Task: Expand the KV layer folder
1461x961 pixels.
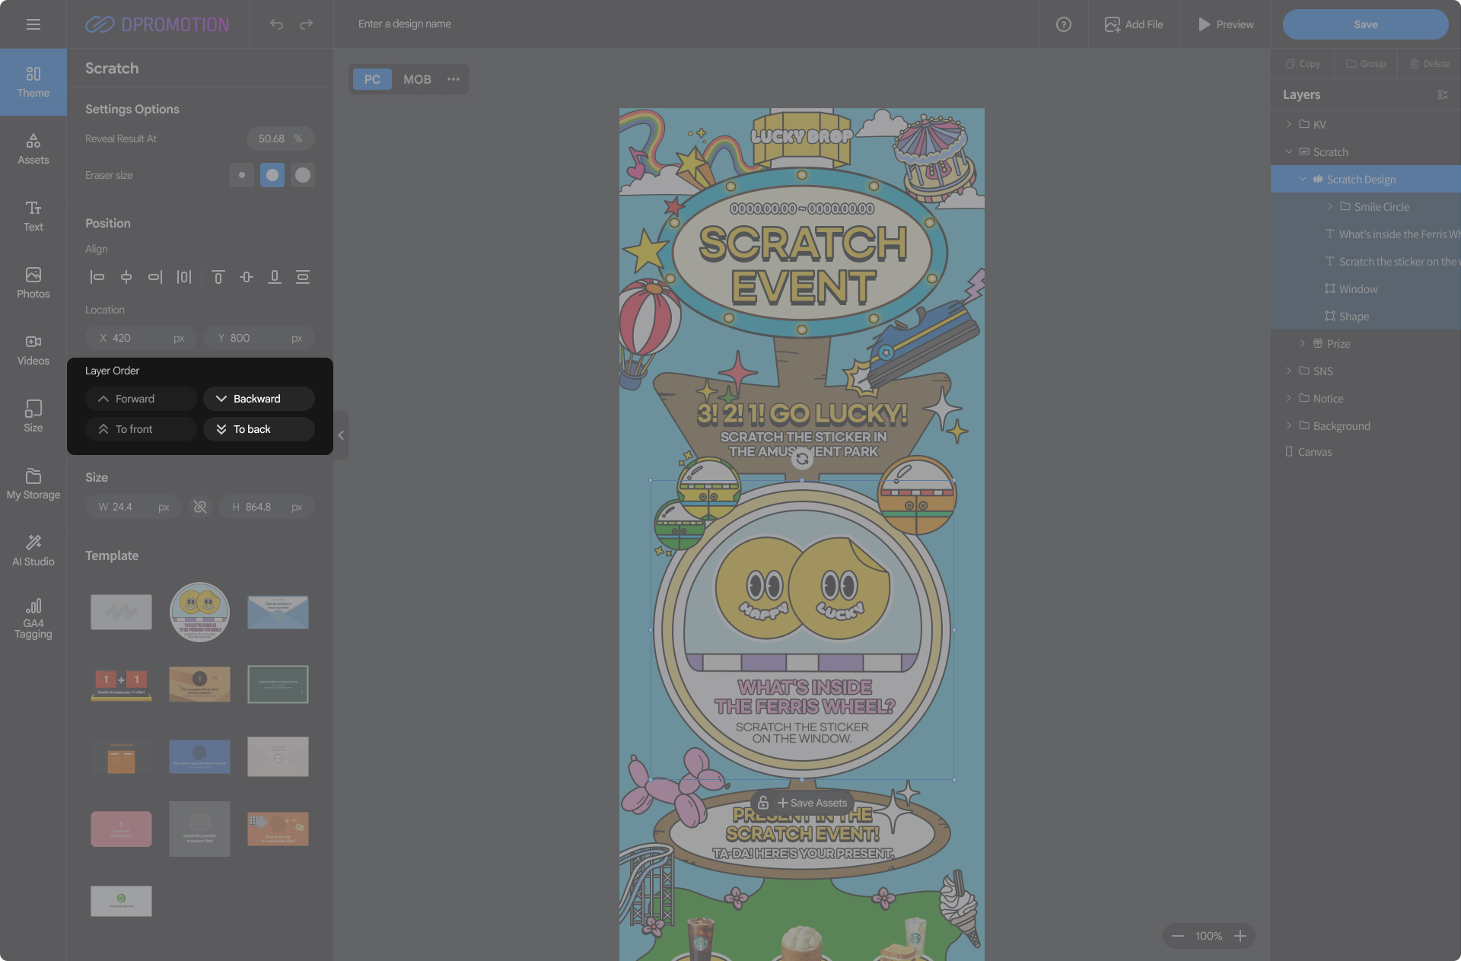Action: [1288, 124]
